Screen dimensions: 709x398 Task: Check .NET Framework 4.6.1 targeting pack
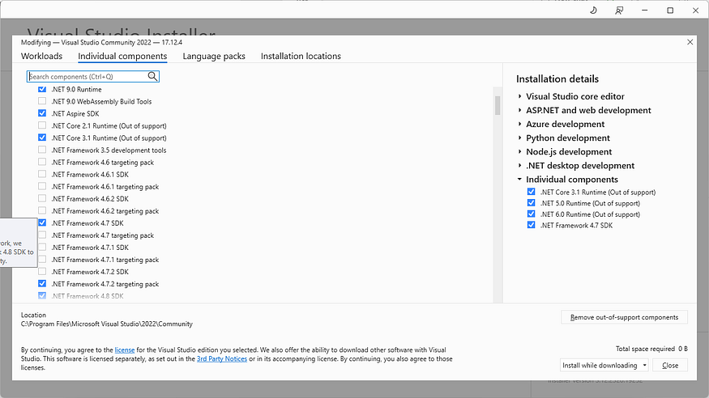42,186
